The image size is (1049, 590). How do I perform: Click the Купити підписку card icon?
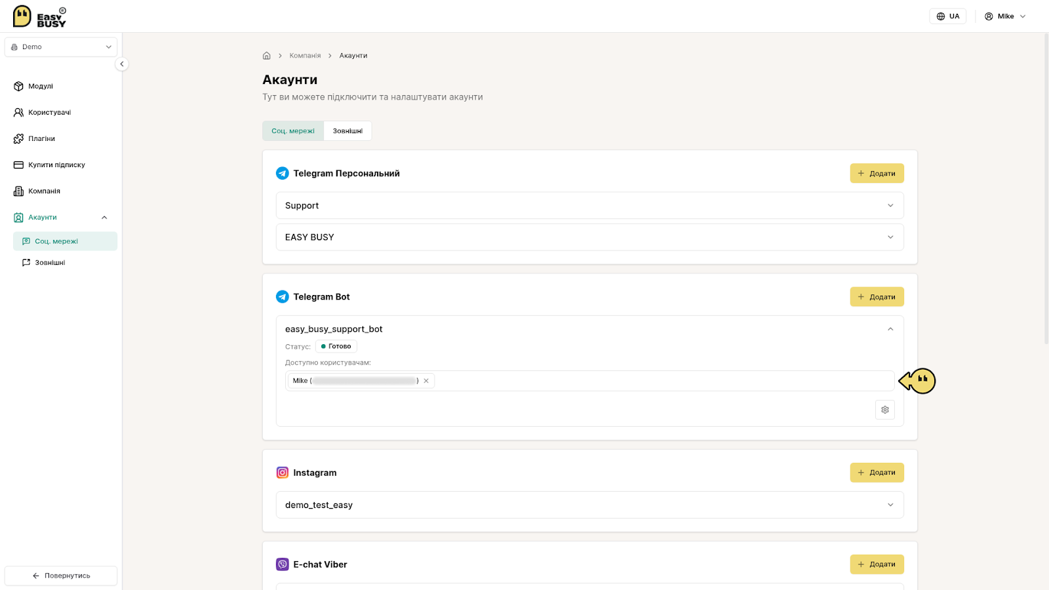pyautogui.click(x=18, y=165)
